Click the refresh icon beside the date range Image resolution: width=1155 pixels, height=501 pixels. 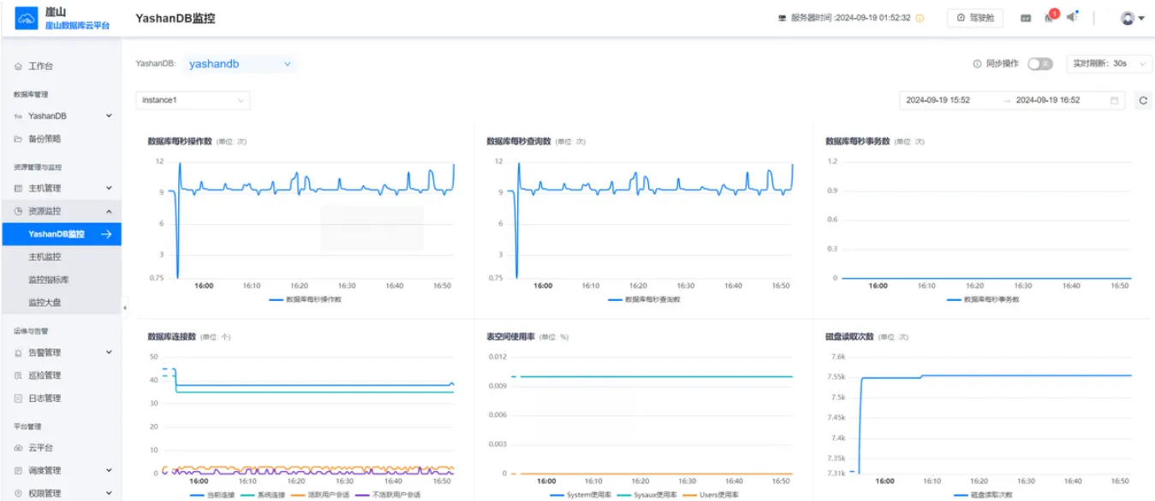point(1143,101)
